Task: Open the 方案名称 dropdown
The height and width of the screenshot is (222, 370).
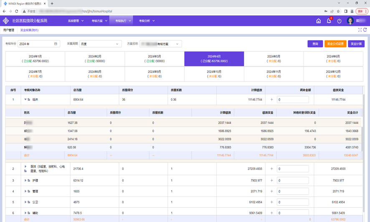Action: coord(161,44)
